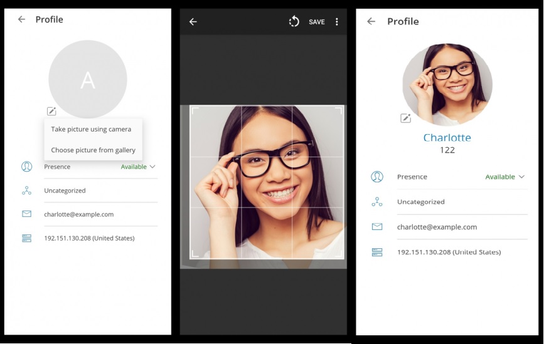Viewport: 544px width, 344px height.
Task: Click 192.151.130.208 address in left profile
Action: point(89,238)
